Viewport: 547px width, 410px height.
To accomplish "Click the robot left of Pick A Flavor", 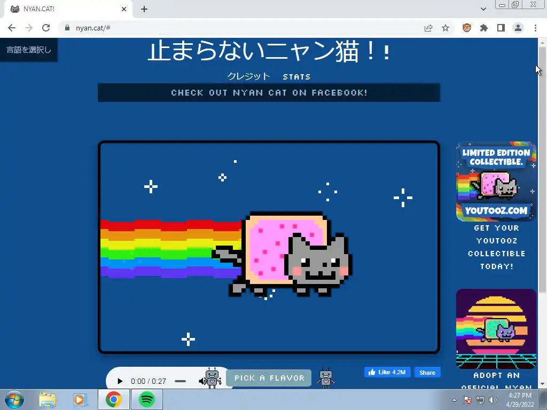I will coord(213,378).
